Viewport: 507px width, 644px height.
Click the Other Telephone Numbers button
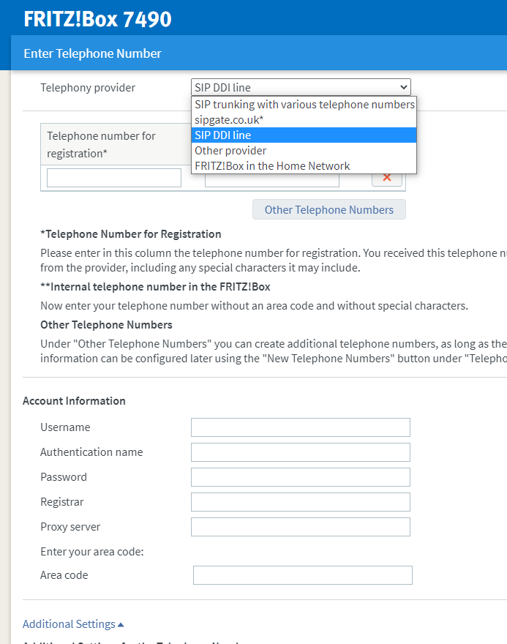(329, 210)
